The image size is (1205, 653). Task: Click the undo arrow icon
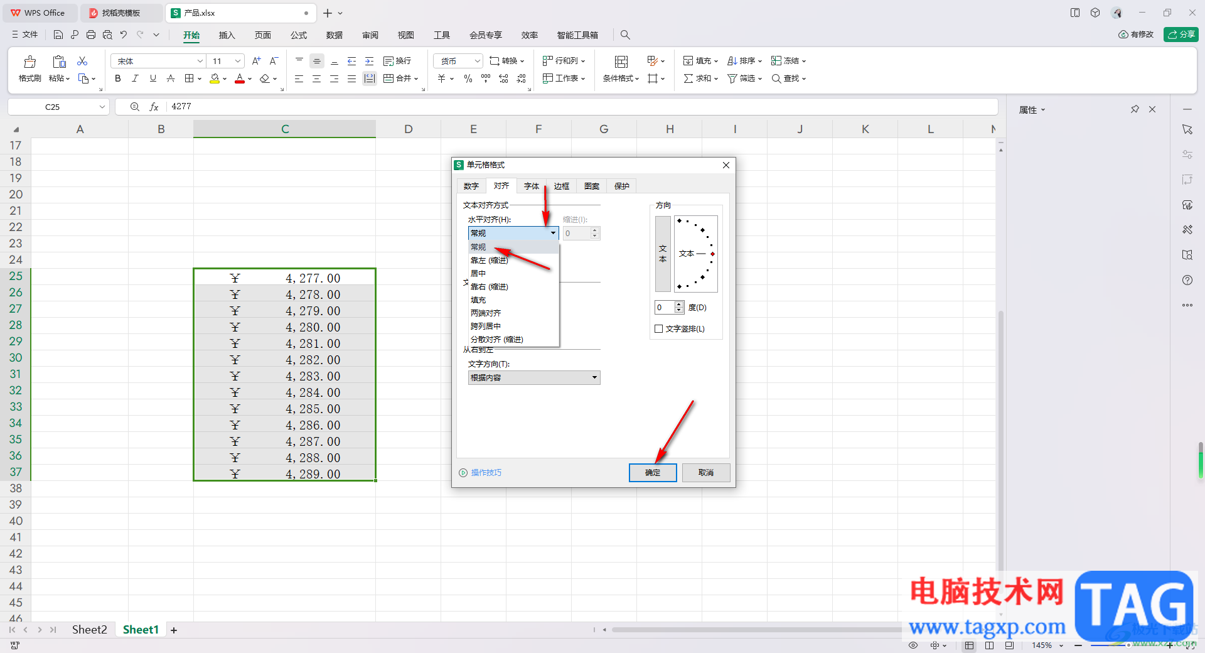[124, 35]
